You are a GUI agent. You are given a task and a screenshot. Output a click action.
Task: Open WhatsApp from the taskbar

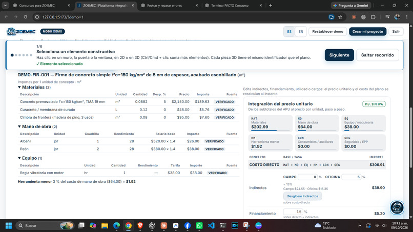(x=199, y=226)
